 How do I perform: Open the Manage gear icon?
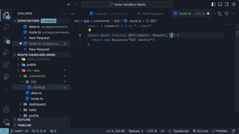(x=6, y=122)
